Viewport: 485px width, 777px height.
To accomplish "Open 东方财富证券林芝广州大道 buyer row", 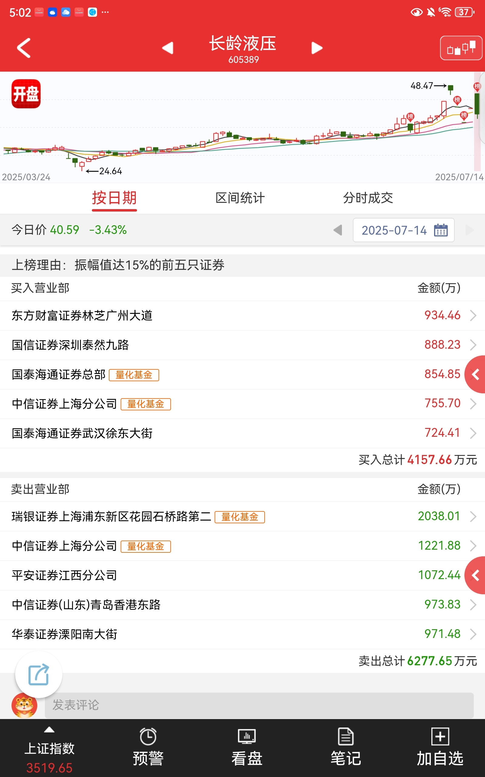I will 242,316.
